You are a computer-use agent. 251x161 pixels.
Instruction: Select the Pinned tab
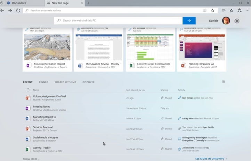[x=43, y=82]
